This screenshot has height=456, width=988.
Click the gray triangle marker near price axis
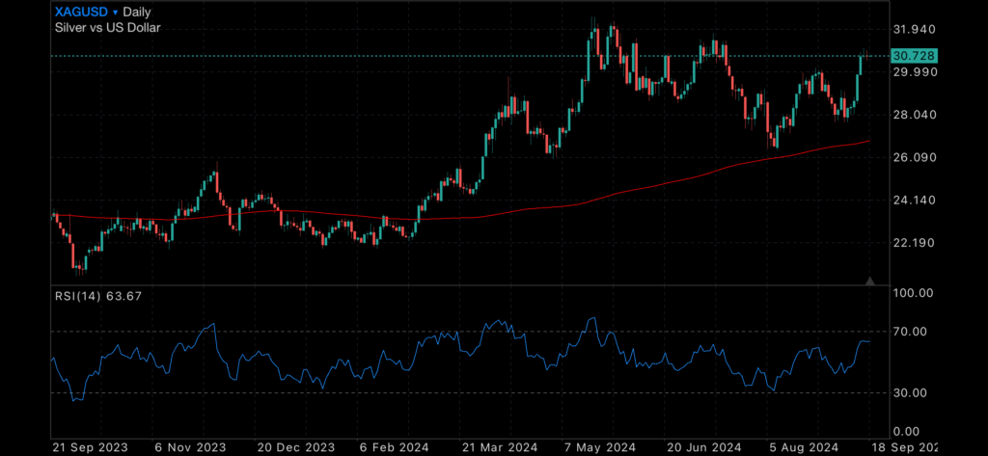click(x=870, y=281)
